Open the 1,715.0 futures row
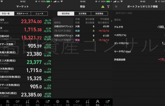This screenshot has width=165, height=106. pos(26,70)
